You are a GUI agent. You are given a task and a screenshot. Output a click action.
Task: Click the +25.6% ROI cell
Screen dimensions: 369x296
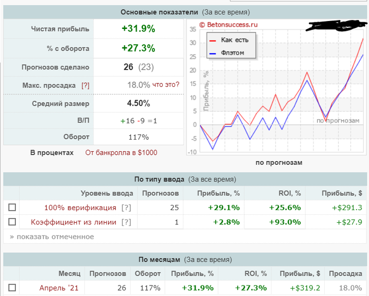(285, 208)
